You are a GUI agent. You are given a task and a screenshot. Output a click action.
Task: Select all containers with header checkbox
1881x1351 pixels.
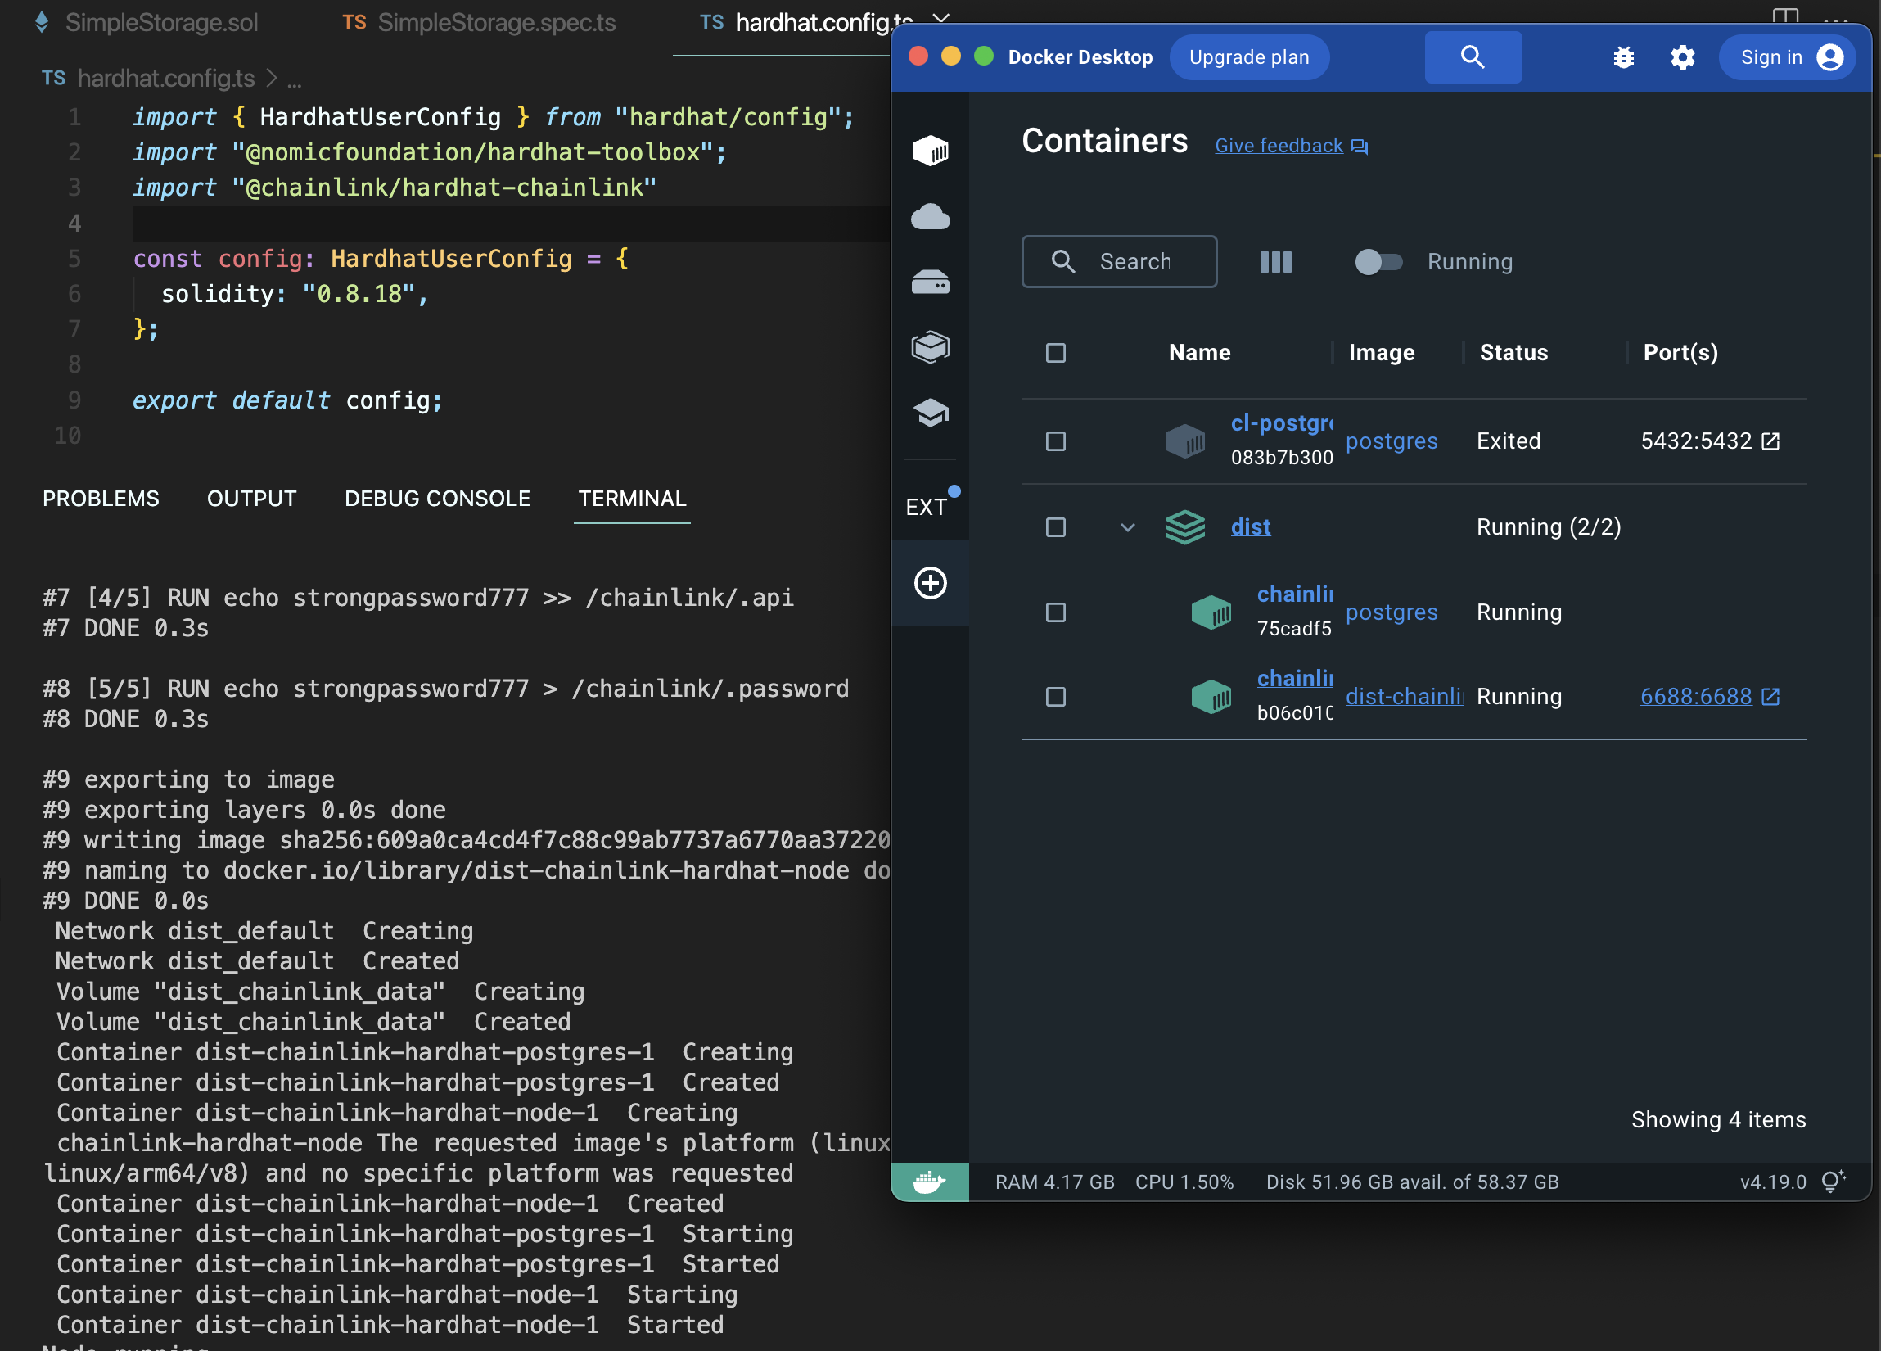coord(1055,353)
